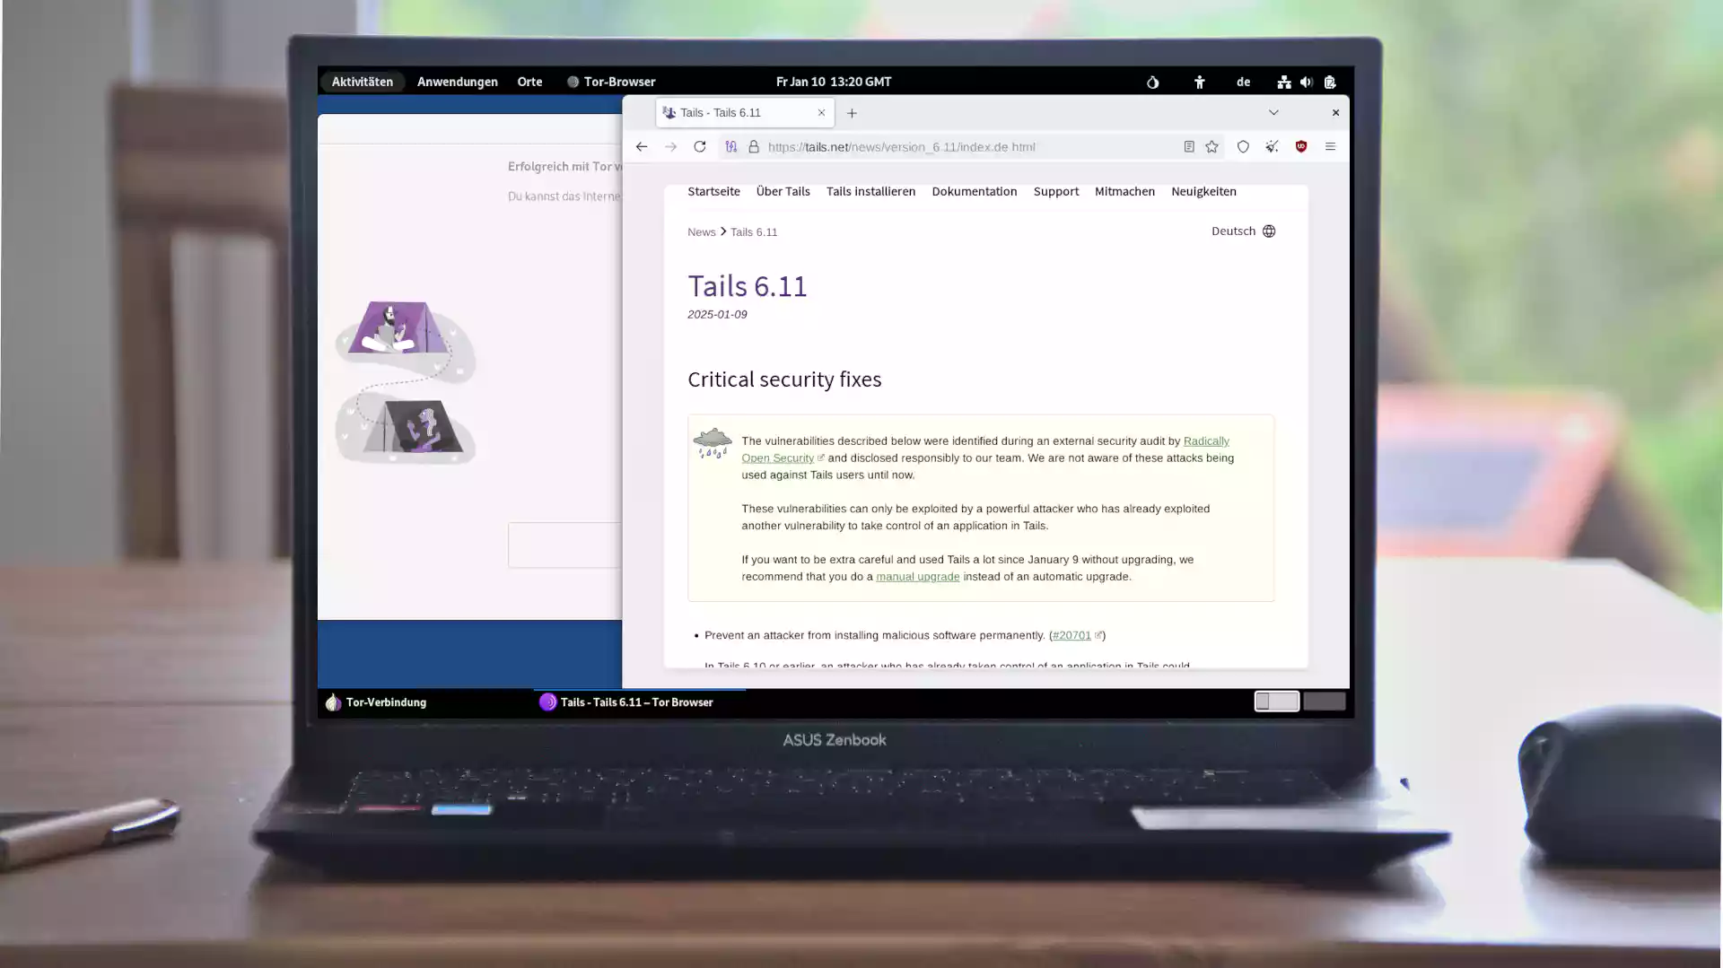Click the battery icon in top bar
Image resolution: width=1723 pixels, height=968 pixels.
(1330, 82)
